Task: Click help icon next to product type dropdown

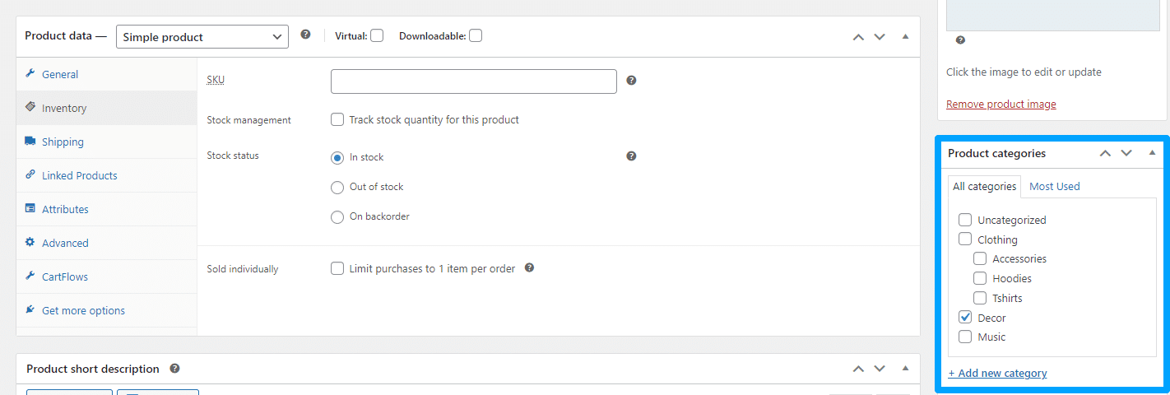Action: [x=305, y=35]
